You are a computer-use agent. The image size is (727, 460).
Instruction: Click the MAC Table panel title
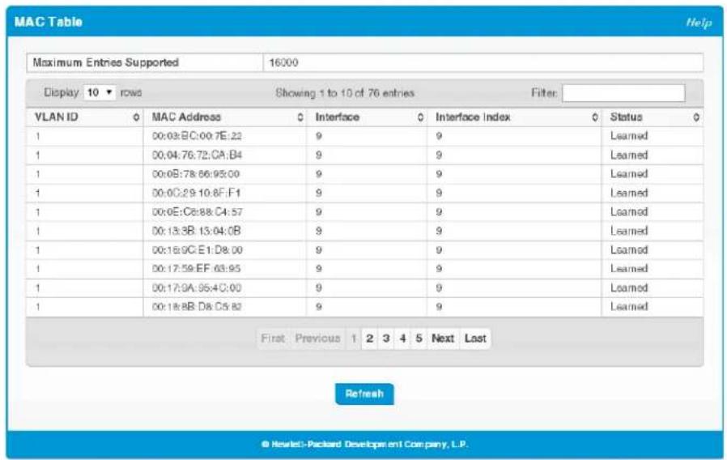click(49, 22)
